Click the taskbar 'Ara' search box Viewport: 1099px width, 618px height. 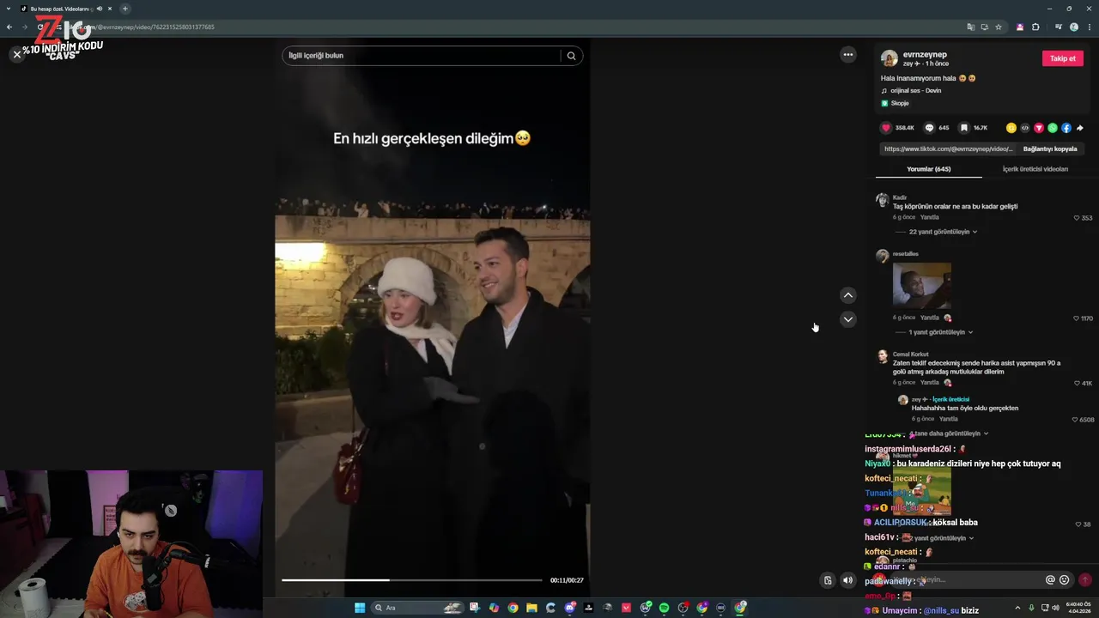tap(418, 608)
